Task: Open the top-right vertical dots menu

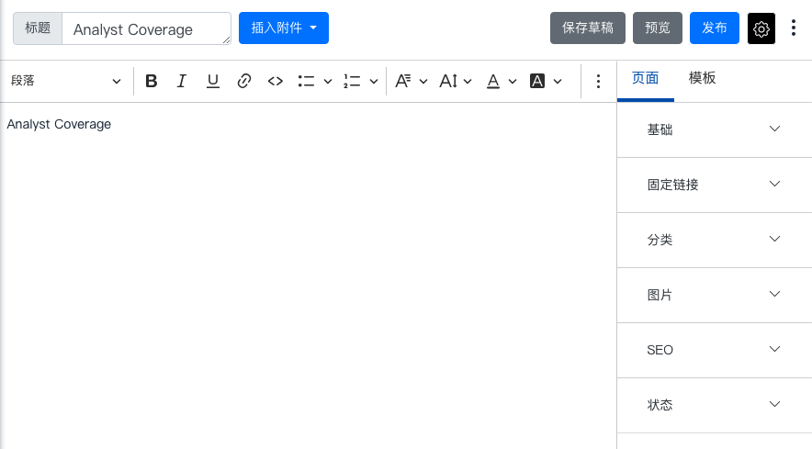Action: [795, 28]
